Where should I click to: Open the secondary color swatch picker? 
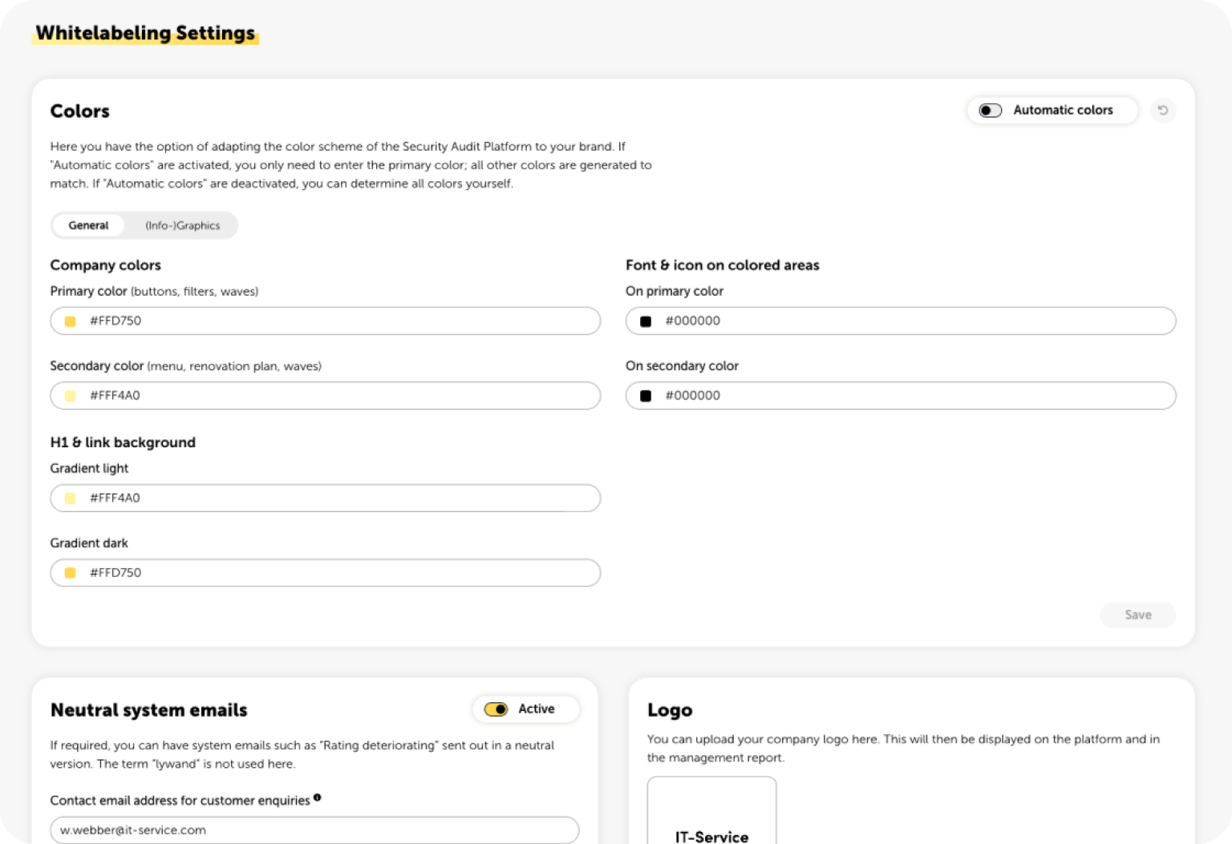coord(71,396)
